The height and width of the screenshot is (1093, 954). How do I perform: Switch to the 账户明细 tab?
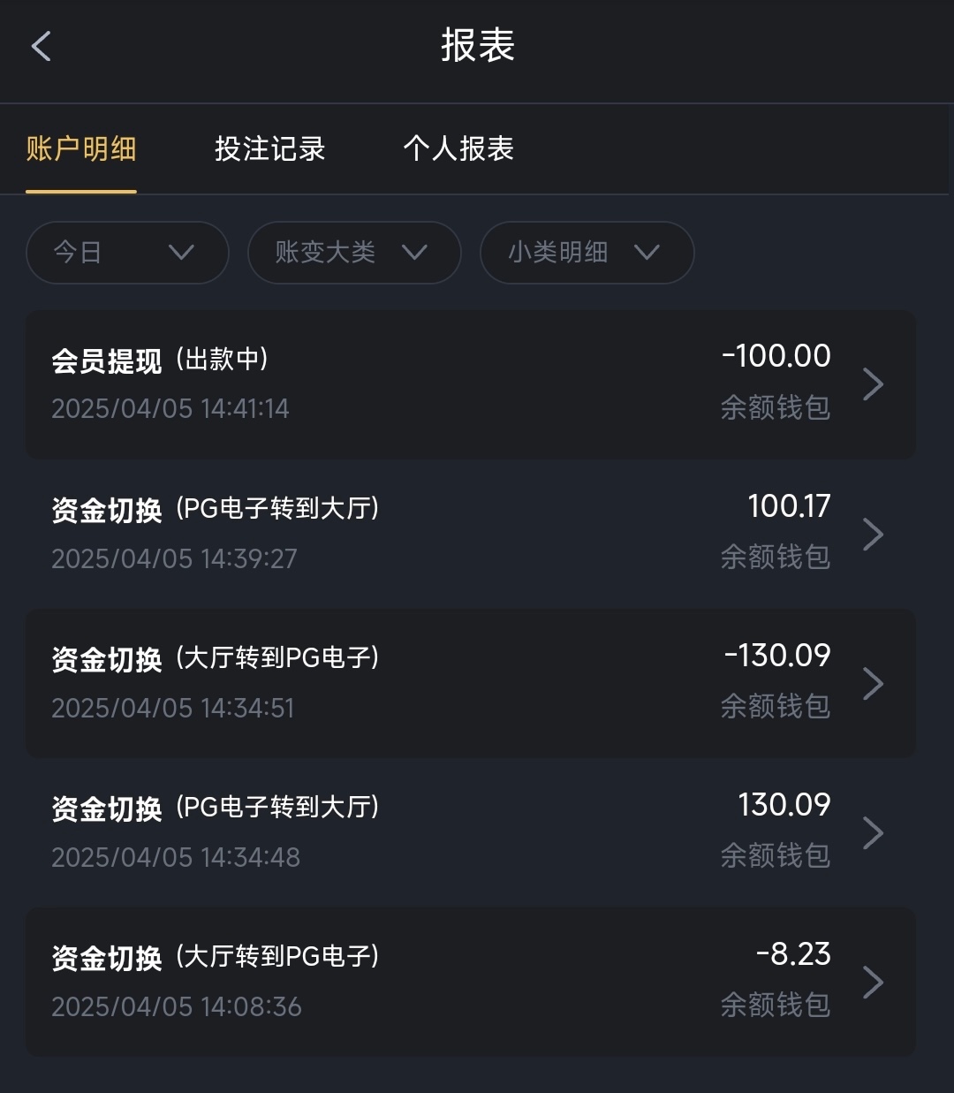click(x=81, y=149)
